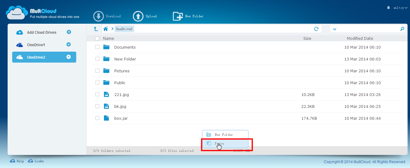Sort by the Size column header
The height and width of the screenshot is (168, 410).
coord(307,39)
